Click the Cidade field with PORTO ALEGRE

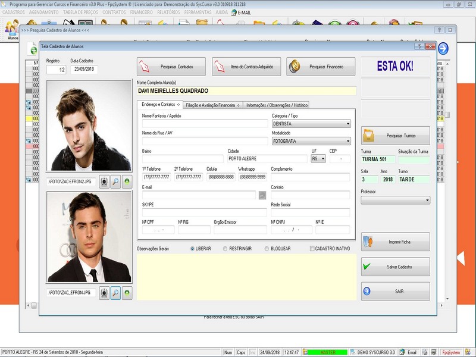pyautogui.click(x=267, y=159)
